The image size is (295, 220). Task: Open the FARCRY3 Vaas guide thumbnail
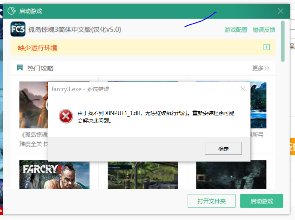(x=54, y=175)
